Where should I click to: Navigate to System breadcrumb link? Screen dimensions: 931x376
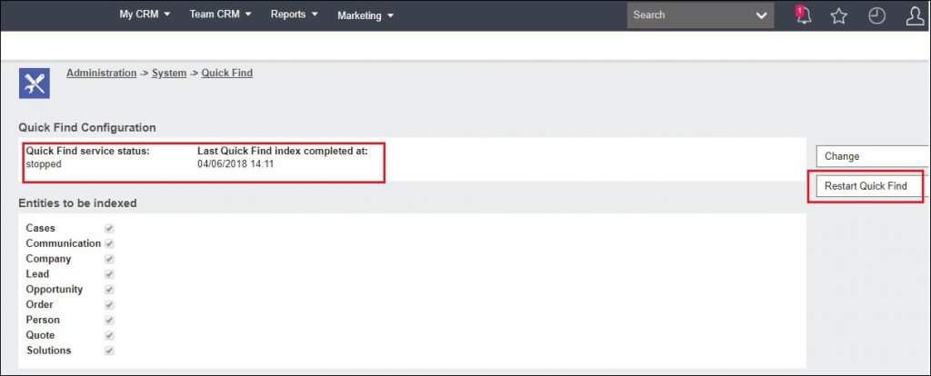point(169,73)
